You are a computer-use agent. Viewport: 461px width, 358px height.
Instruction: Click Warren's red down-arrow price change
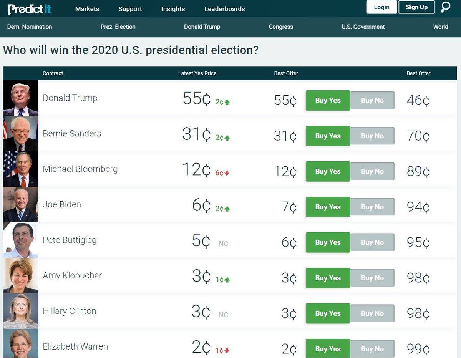tap(222, 351)
